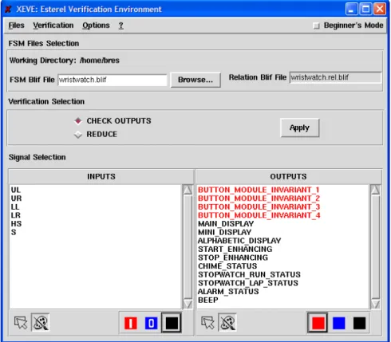Open the Verification menu
This screenshot has height=342, width=391.
point(53,26)
